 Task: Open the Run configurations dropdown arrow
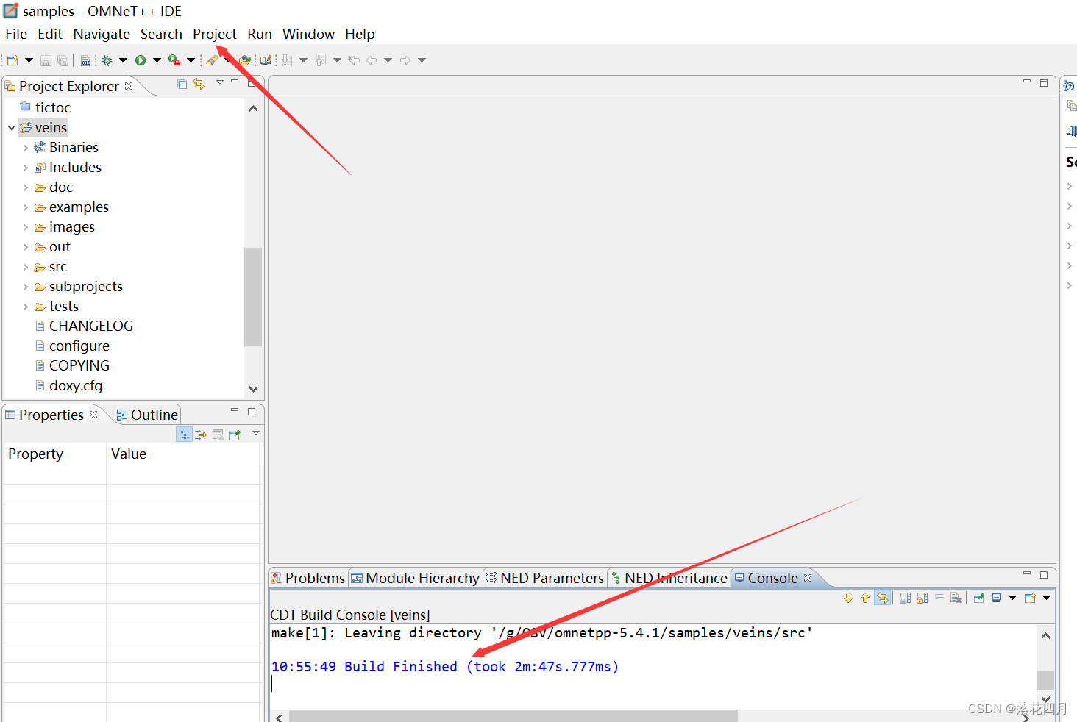click(157, 60)
